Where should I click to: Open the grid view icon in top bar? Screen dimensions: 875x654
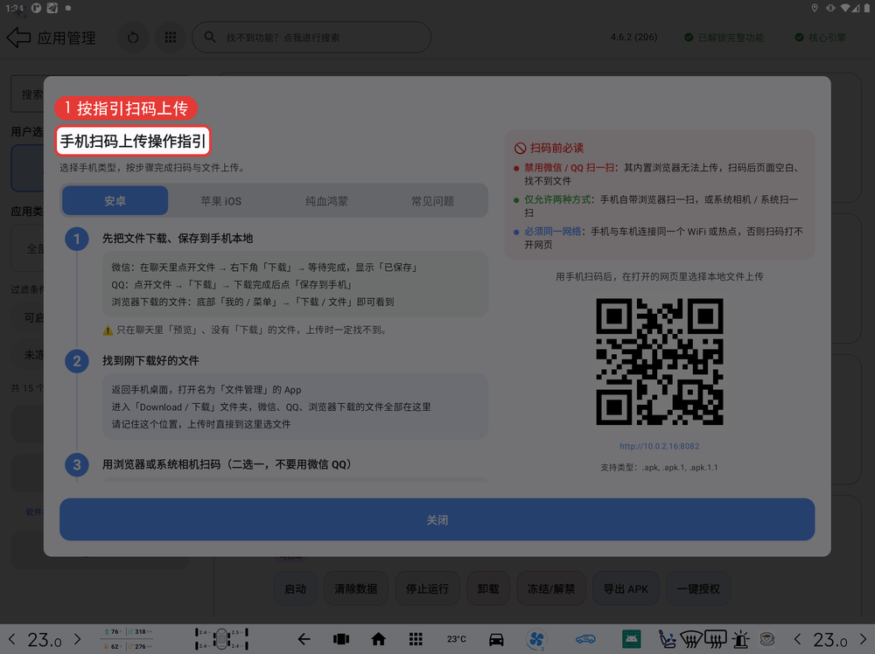171,38
